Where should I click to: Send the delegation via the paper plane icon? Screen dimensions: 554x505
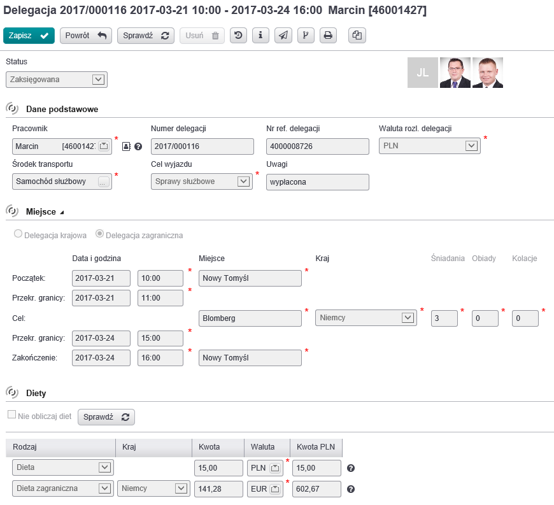click(x=283, y=36)
